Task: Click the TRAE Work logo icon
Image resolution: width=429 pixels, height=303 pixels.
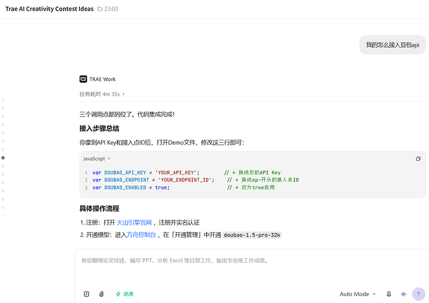Action: (x=83, y=79)
